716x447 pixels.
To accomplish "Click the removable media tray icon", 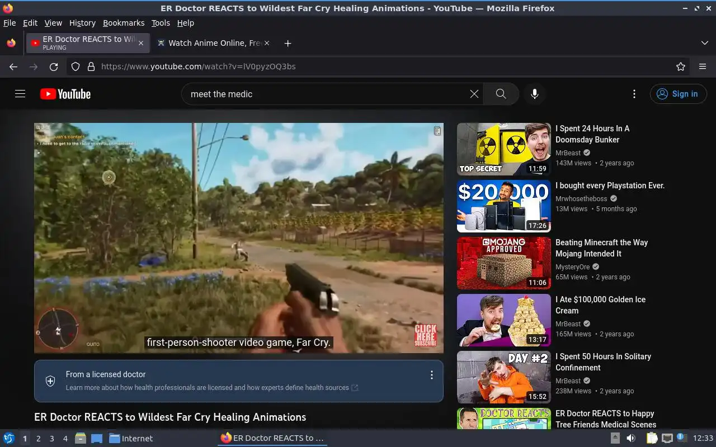I will (x=615, y=439).
